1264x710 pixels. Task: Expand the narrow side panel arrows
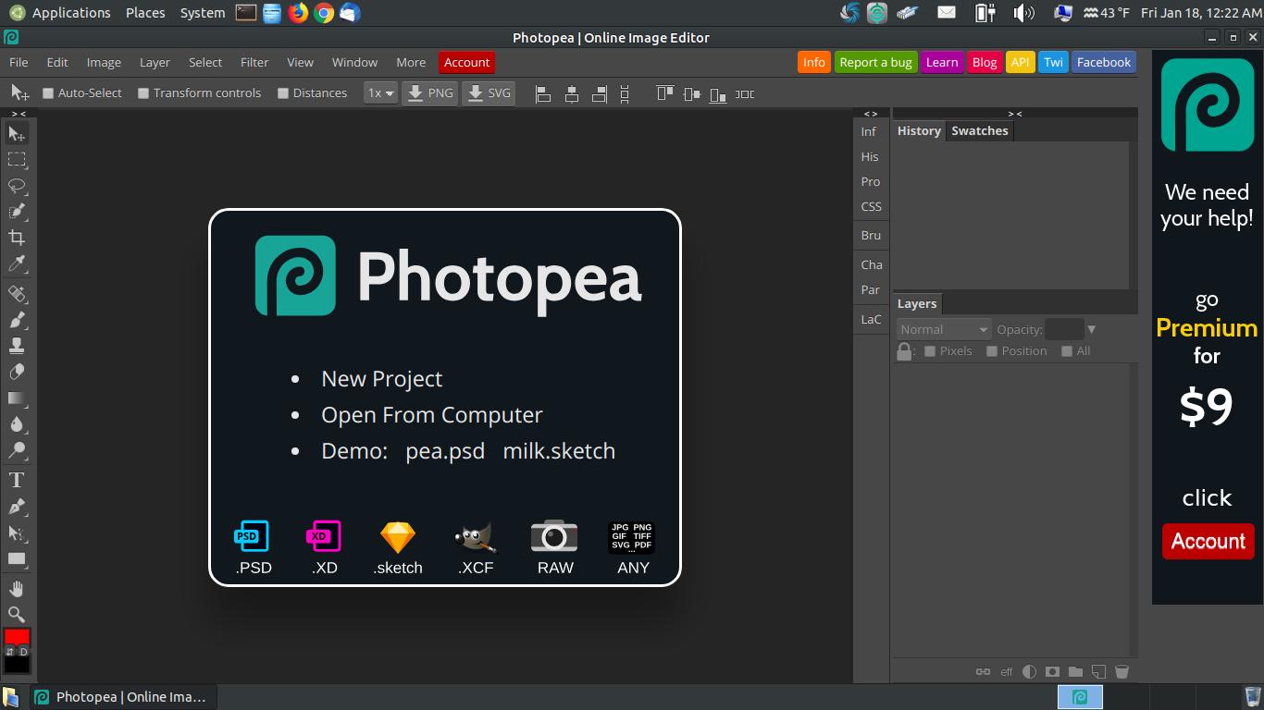[x=871, y=114]
